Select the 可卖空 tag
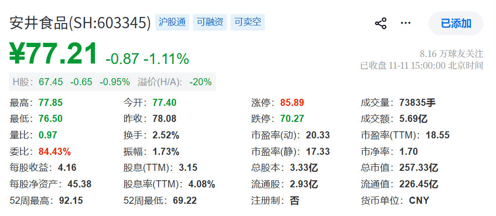Screen dimensions: 496x216 [248, 23]
